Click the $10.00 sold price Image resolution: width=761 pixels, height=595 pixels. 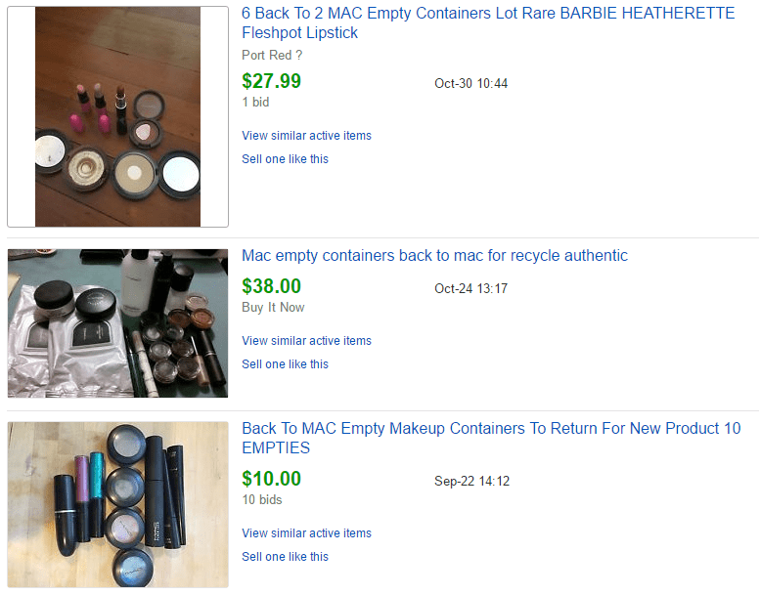(x=271, y=479)
